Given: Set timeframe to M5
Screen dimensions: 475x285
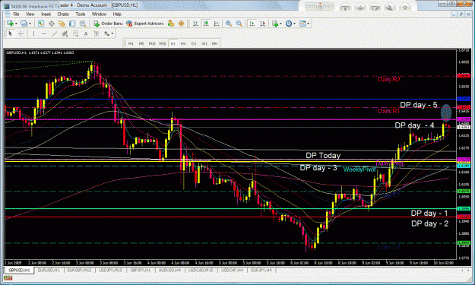Looking at the screenshot, I should pos(141,43).
